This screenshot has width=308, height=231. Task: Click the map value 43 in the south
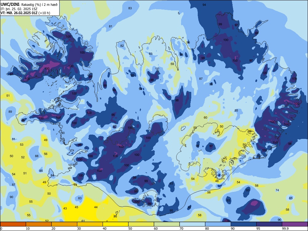65,208
